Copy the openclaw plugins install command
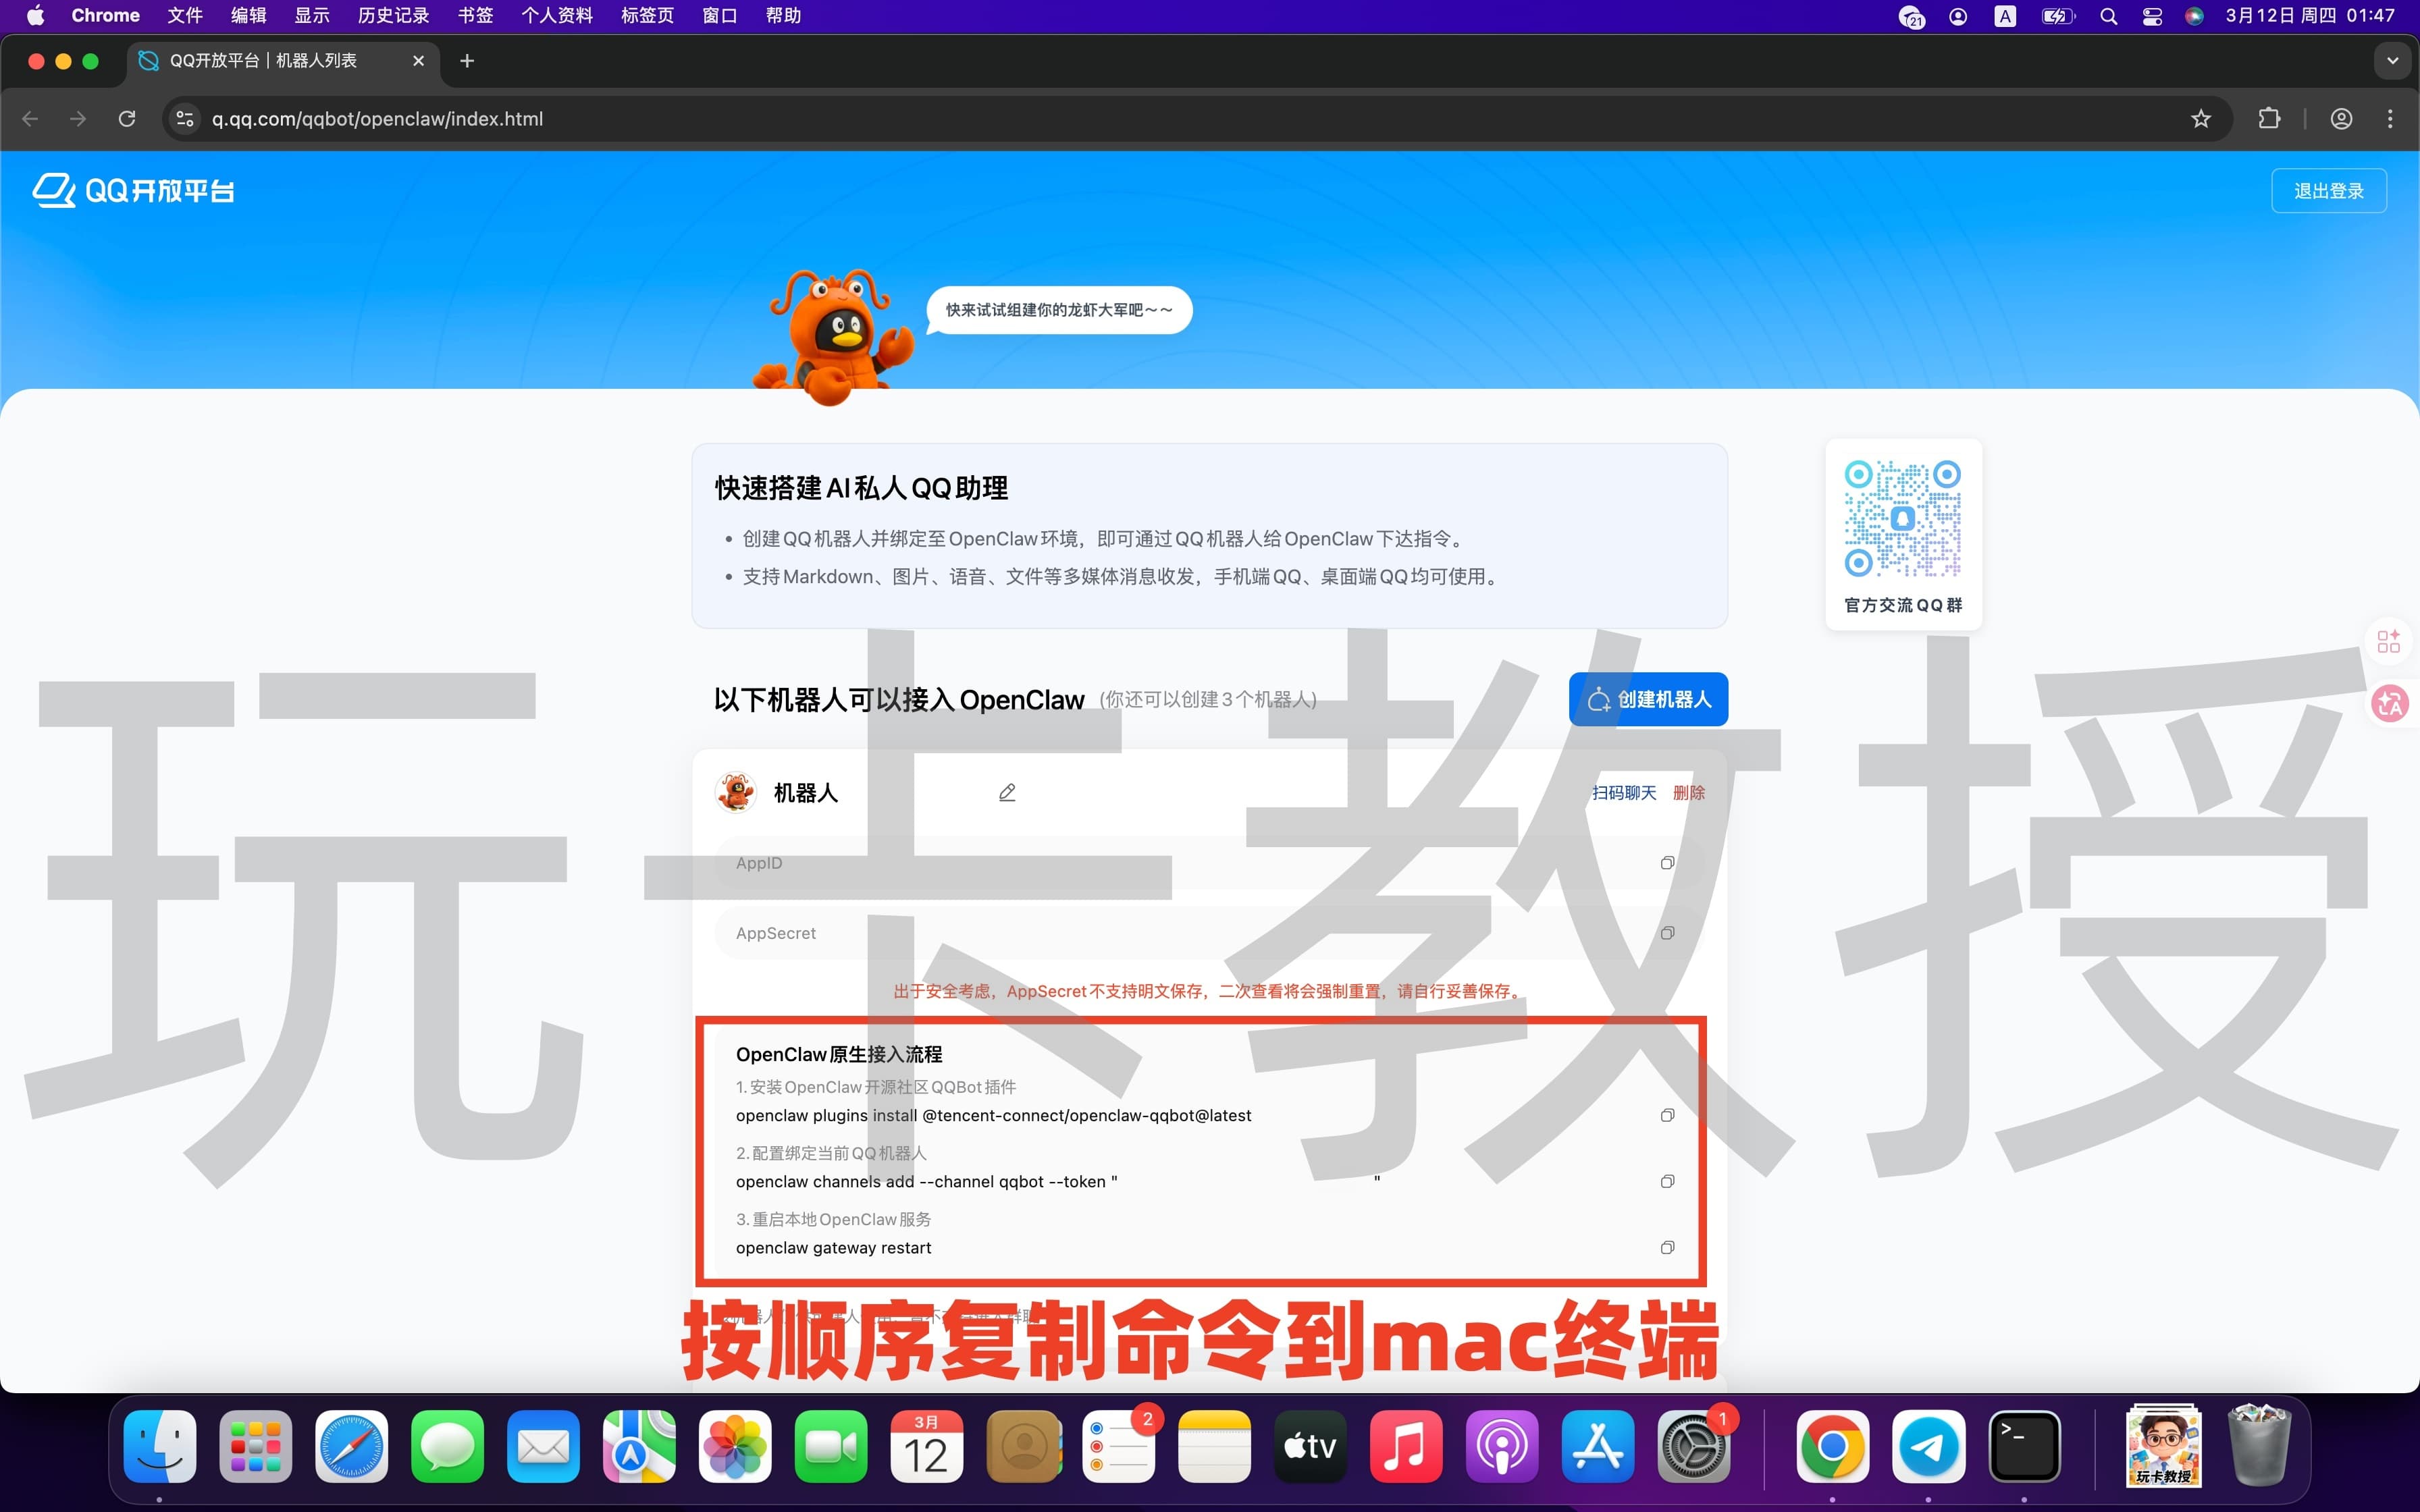 tap(1667, 1114)
